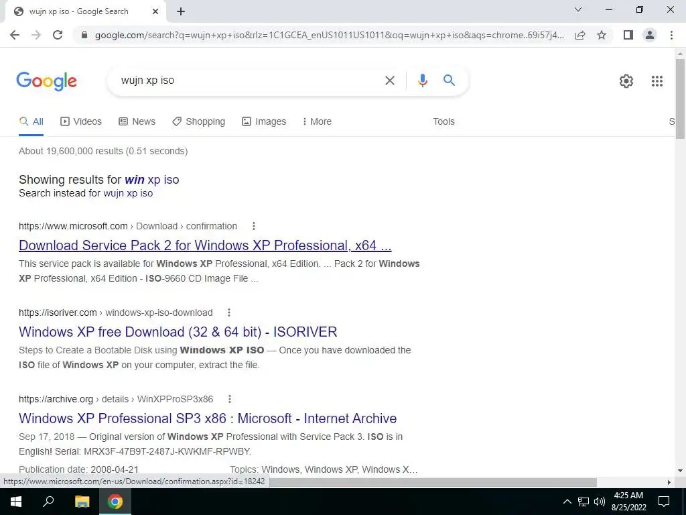The image size is (686, 515).
Task: Click the scroll right arrow
Action: click(x=669, y=482)
